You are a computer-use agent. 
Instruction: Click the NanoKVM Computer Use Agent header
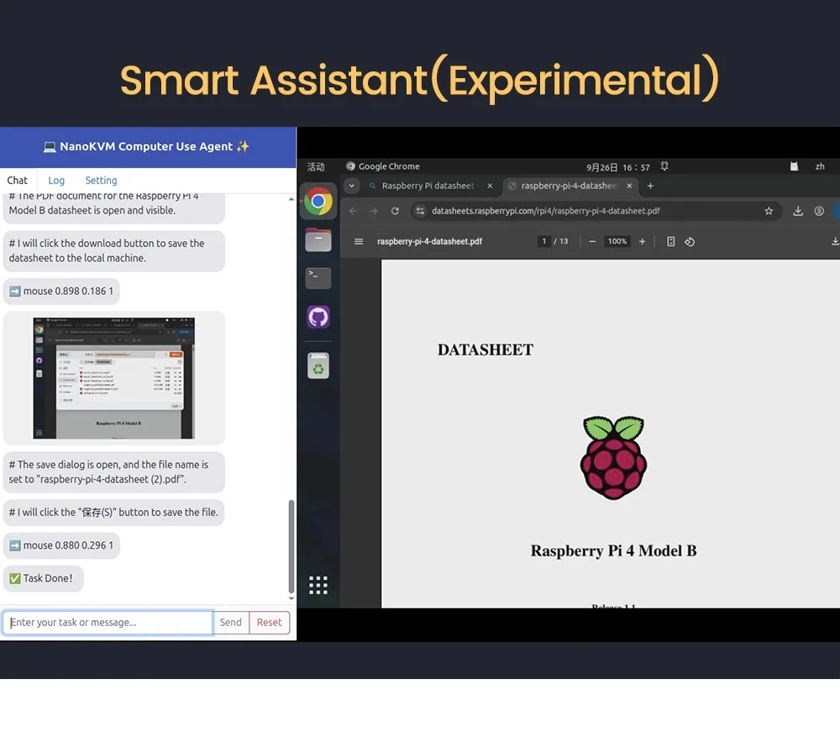[146, 147]
